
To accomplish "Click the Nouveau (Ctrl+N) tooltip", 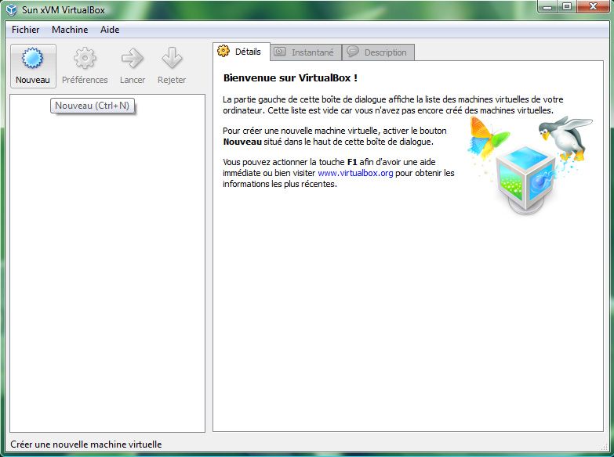I will (92, 106).
